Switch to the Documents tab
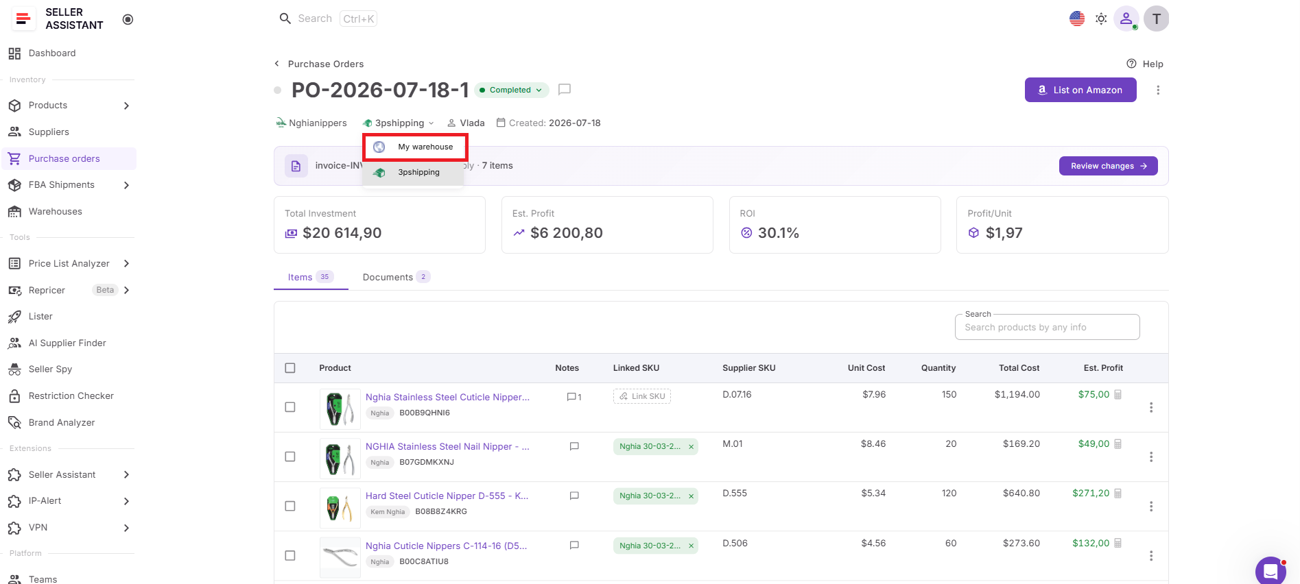The height and width of the screenshot is (584, 1300). click(397, 277)
